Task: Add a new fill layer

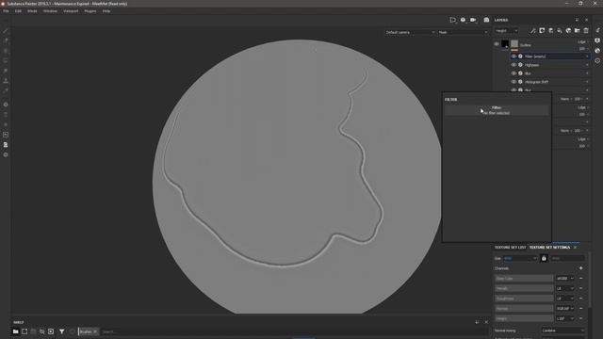Action: 560,31
